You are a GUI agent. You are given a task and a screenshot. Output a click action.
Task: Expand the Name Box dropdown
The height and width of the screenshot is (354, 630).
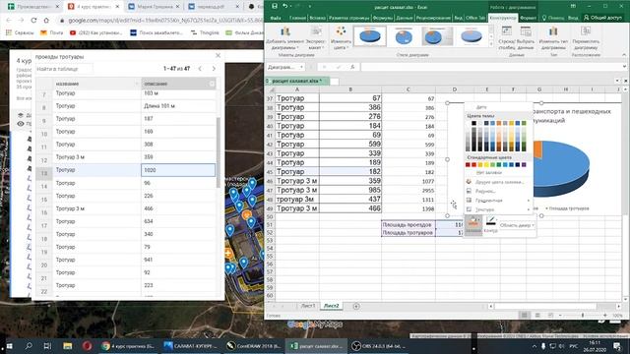pyautogui.click(x=301, y=67)
